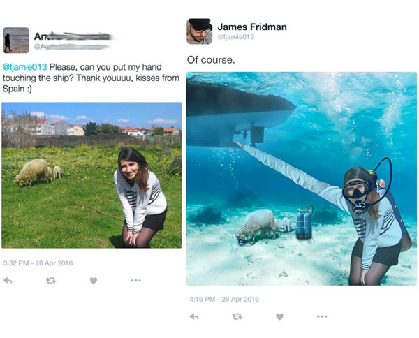Screen dimensions: 419x338
Task: Open the left user's beach avatar
Action: [16, 40]
